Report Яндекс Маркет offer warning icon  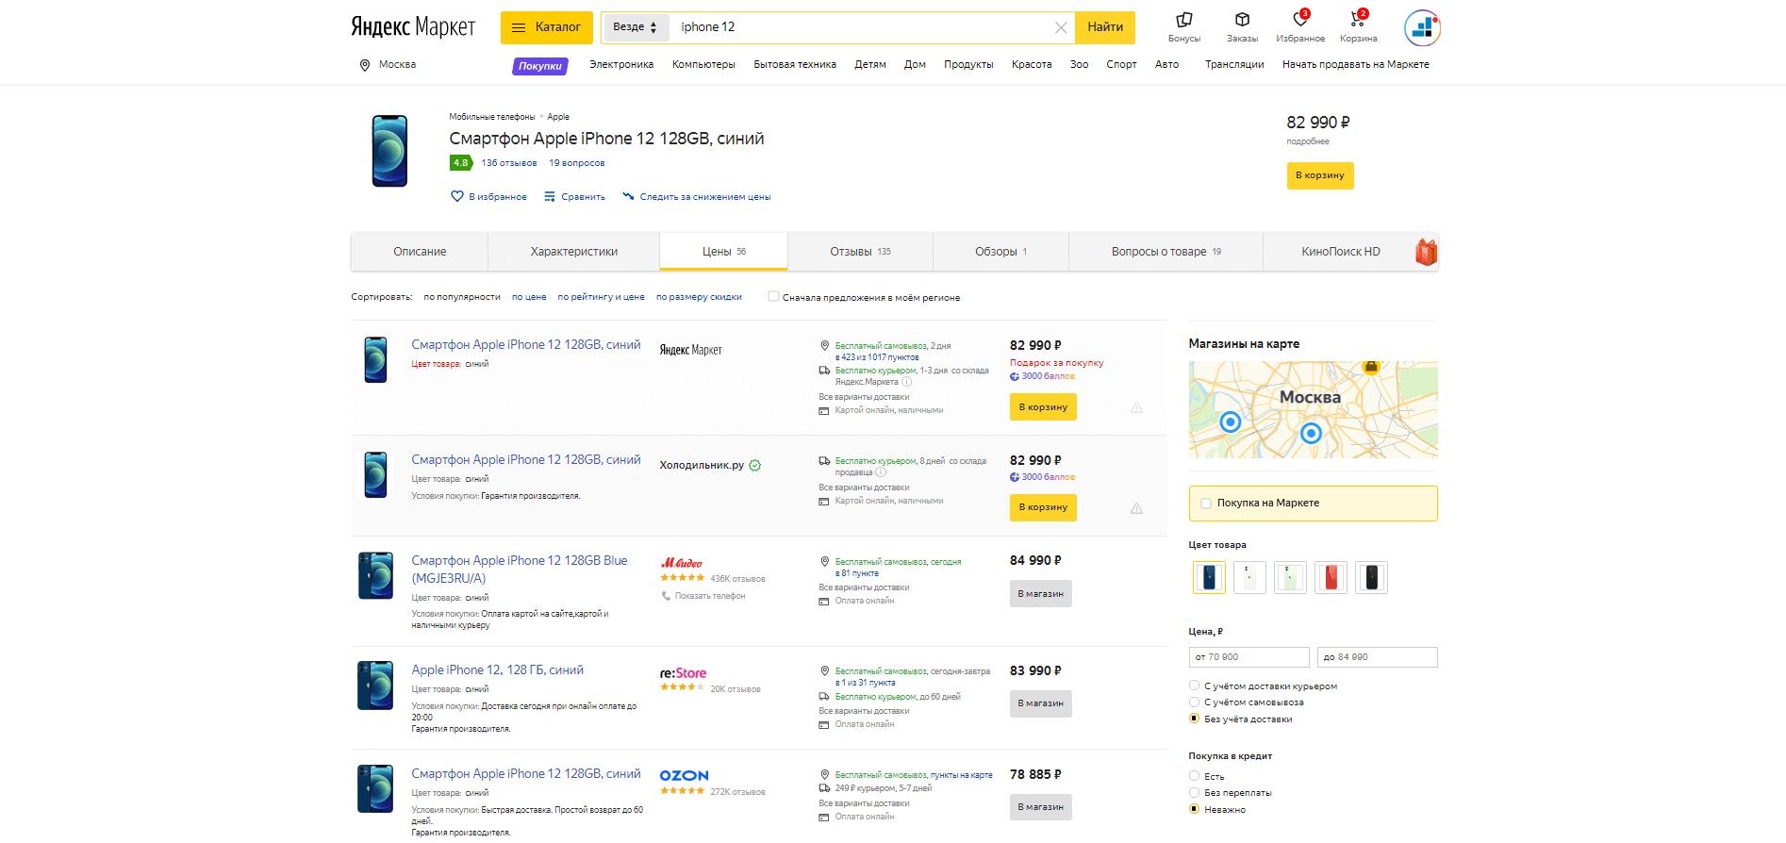tap(1136, 407)
